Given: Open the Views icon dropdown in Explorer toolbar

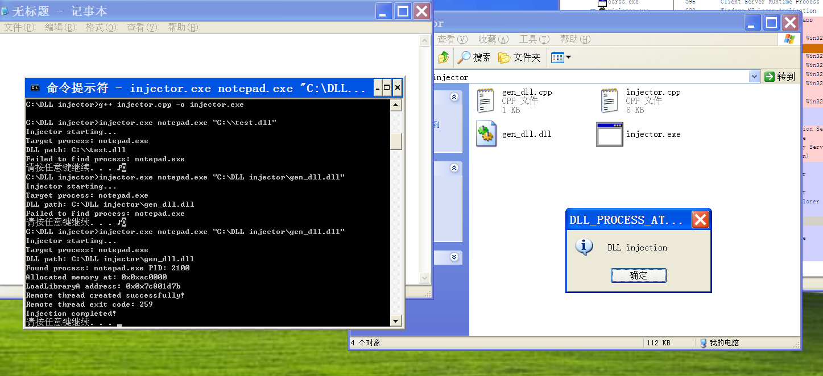Looking at the screenshot, I should tap(561, 57).
